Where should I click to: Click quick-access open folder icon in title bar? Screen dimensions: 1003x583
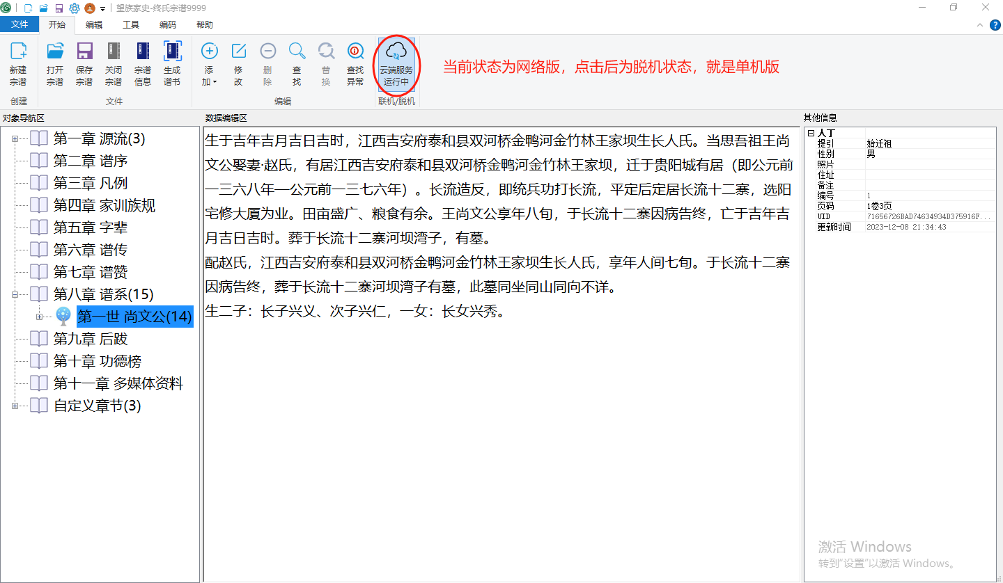(x=44, y=8)
